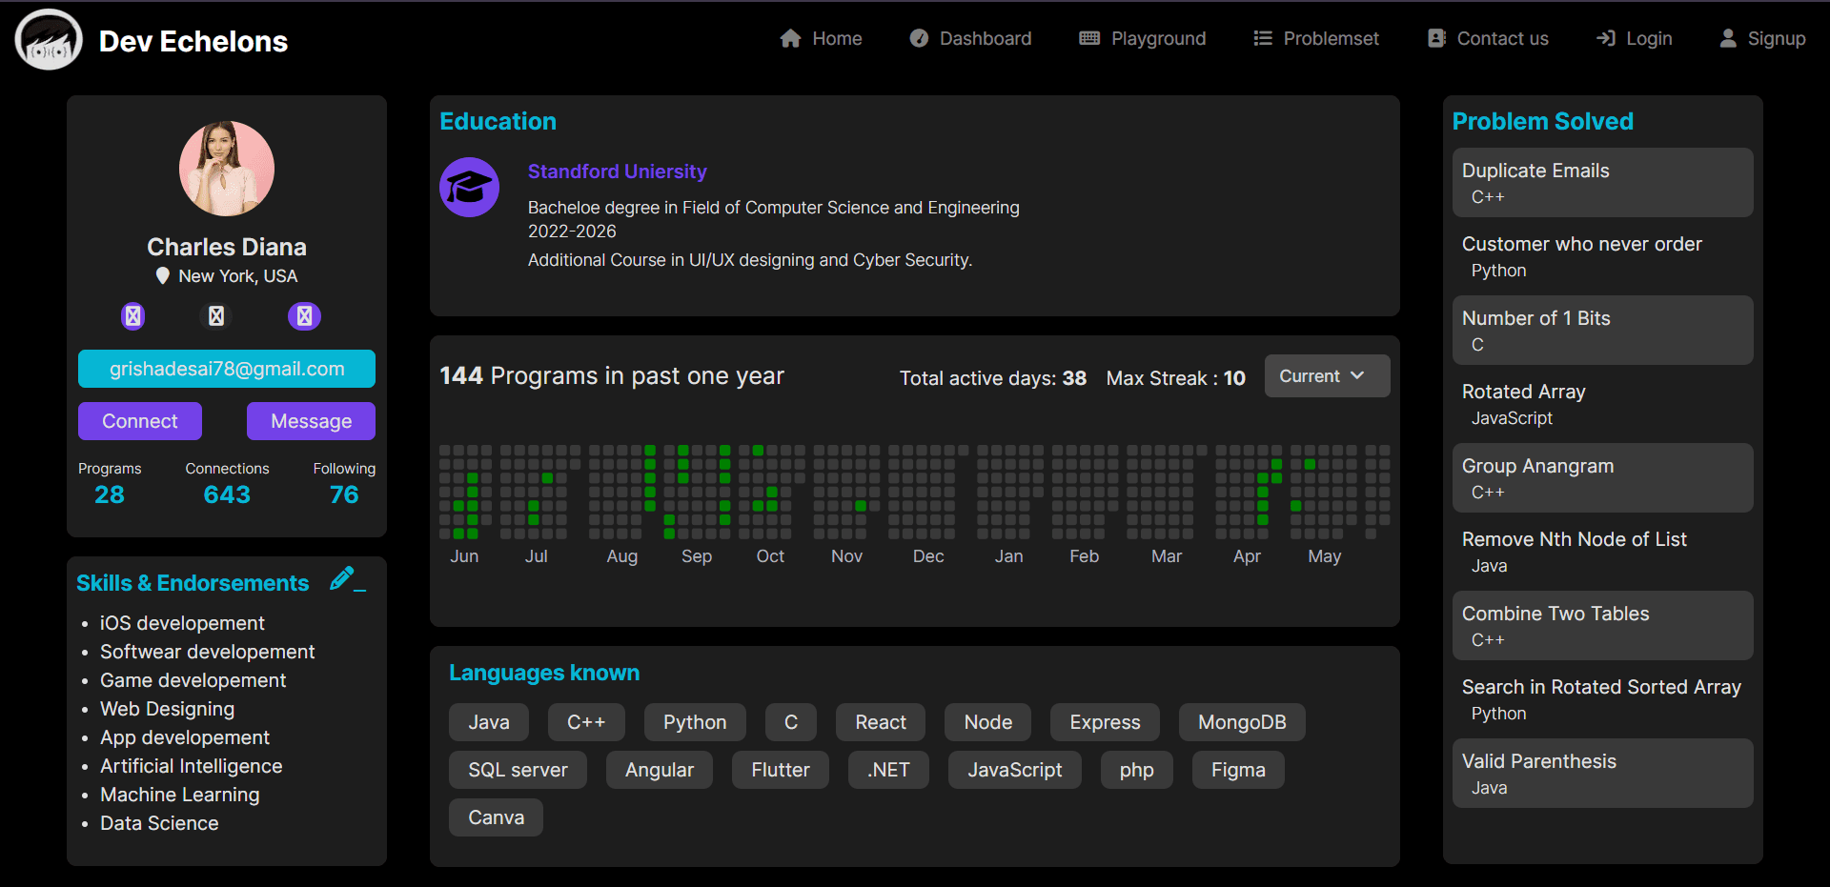Screen dimensions: 1830x887
Task: Open the third social icon under the profile
Action: coord(304,315)
